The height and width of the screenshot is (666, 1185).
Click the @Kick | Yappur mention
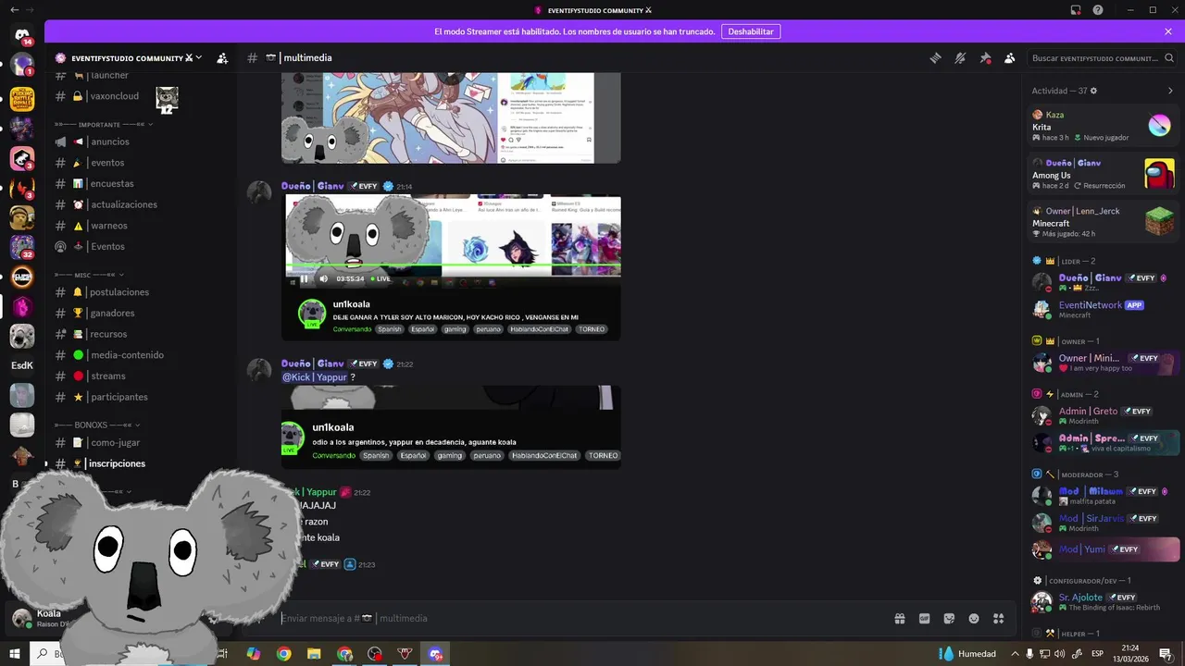315,377
